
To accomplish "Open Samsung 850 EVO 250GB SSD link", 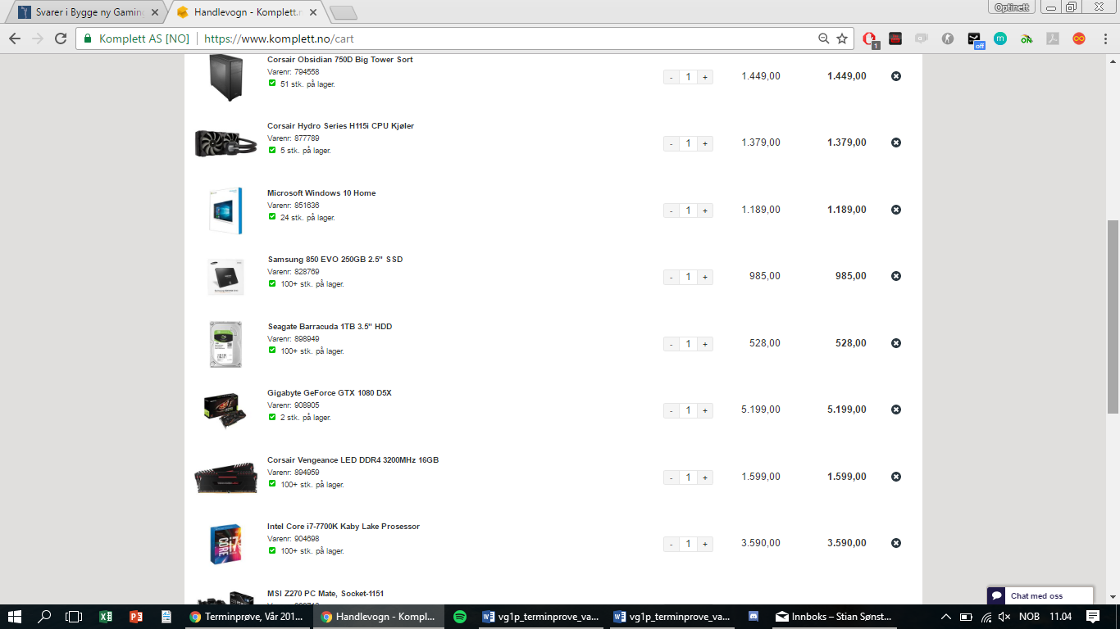I will [335, 260].
